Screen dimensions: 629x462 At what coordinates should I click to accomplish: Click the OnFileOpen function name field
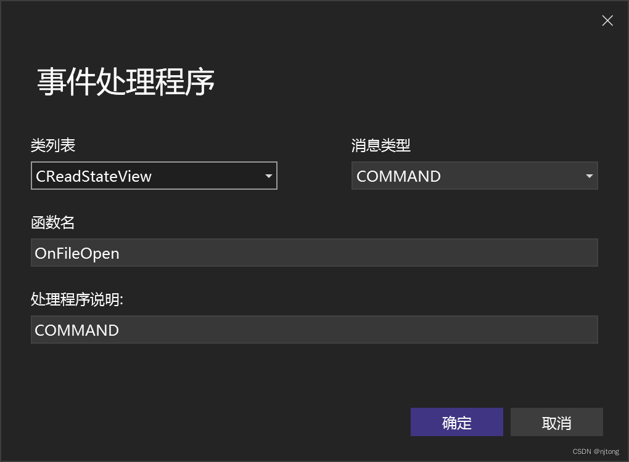tap(314, 253)
